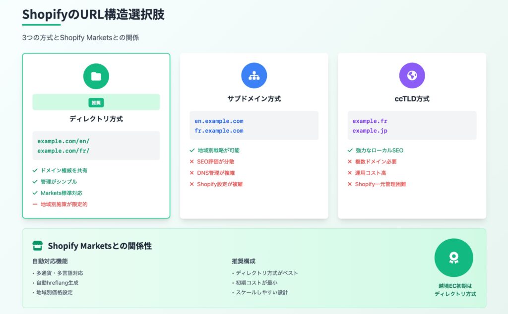Click the checkmark next to ドメイン権威を共有

coord(35,170)
